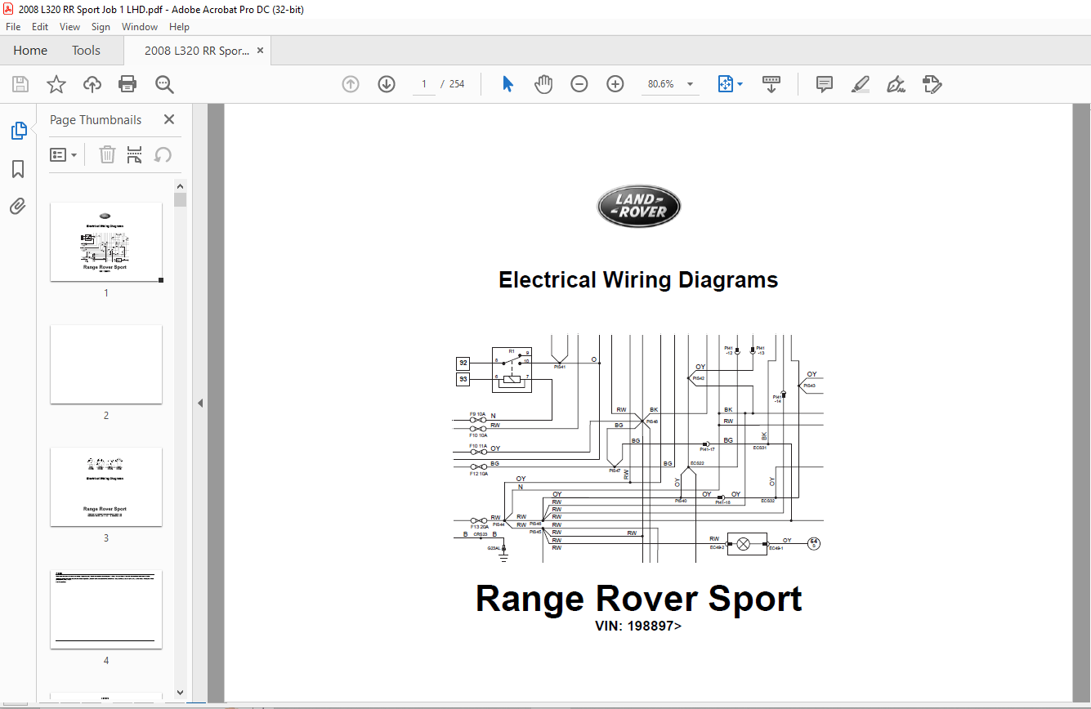Close the 2008 L320 RR Sport tab
This screenshot has width=1091, height=709.
tap(260, 51)
